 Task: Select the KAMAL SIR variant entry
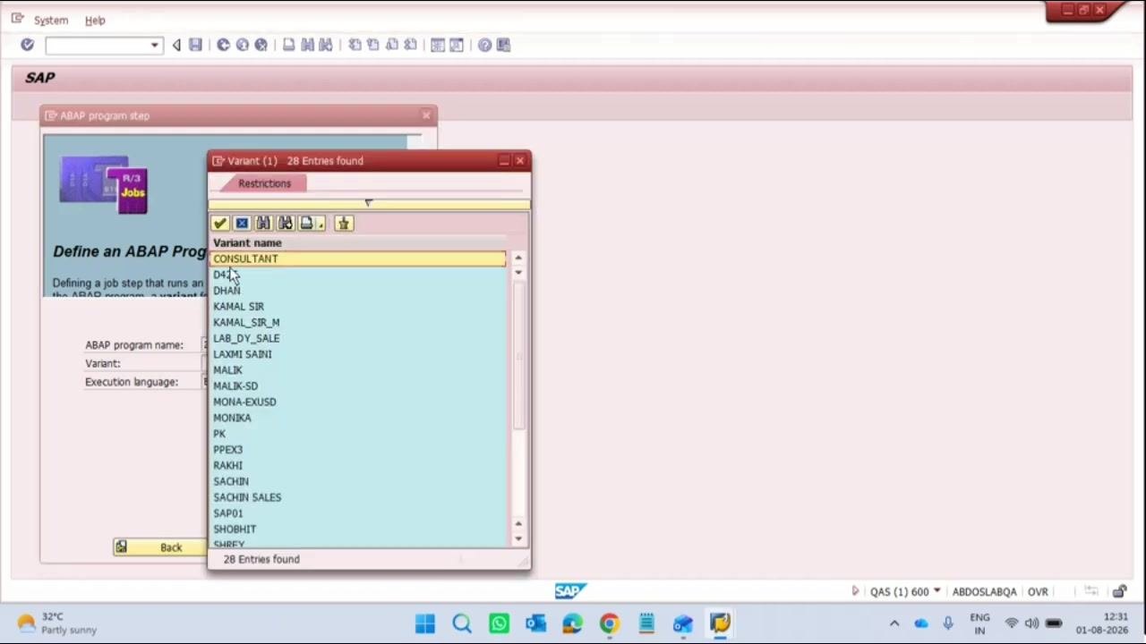(x=359, y=307)
